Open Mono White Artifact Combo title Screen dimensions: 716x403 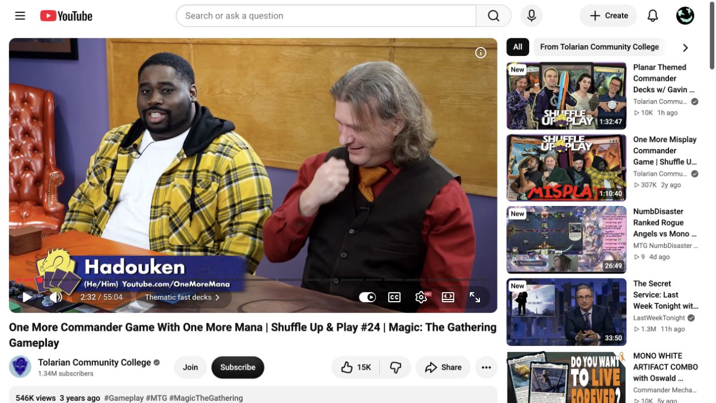coord(666,367)
